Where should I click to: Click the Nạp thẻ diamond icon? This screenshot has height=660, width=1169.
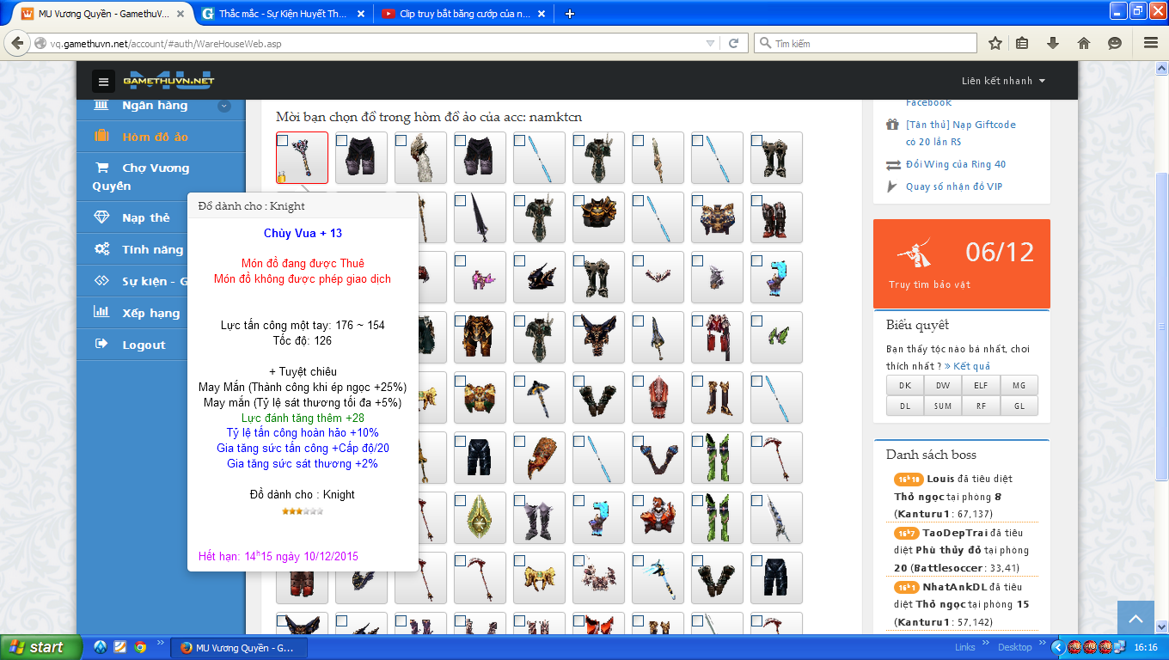(102, 217)
